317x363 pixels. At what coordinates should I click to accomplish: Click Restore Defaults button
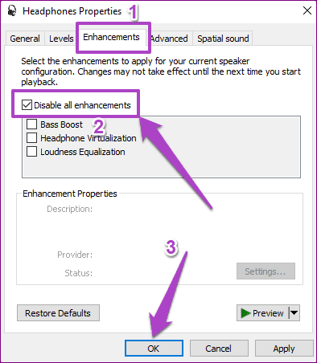click(58, 312)
